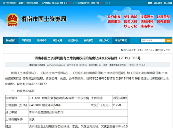This screenshot has height=128, width=173.
Task: Open 在线服务 navigation tab
Action: (x=88, y=40)
